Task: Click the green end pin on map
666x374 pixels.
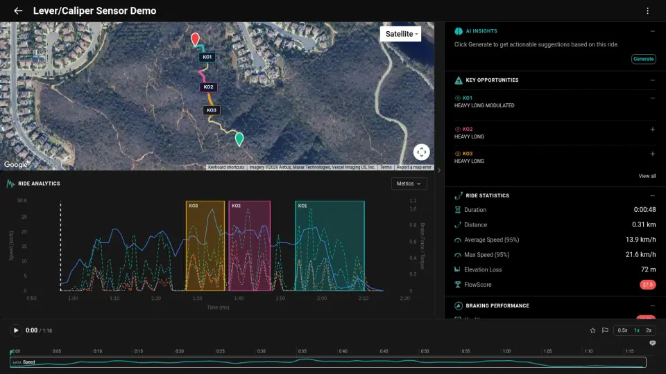Action: (x=239, y=139)
